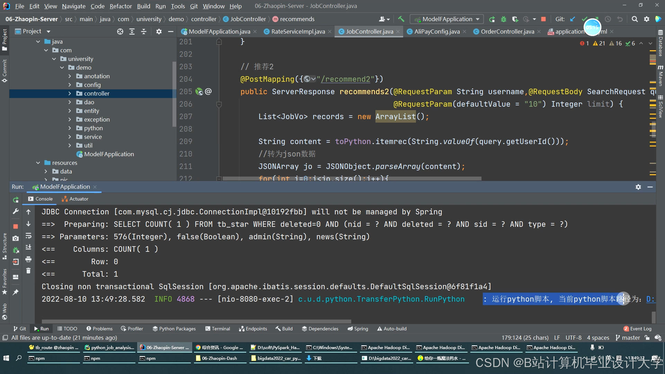Toggle scroll to end of console
This screenshot has height=374, width=665.
[x=28, y=247]
